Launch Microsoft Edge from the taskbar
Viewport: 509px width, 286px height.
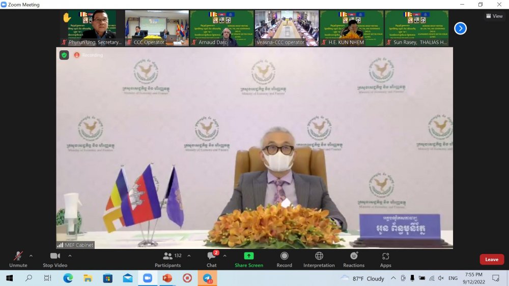click(x=68, y=278)
